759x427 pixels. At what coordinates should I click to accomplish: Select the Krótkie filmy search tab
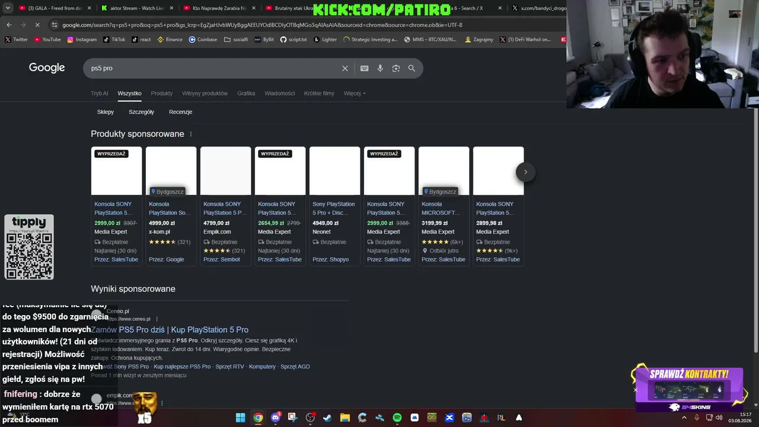point(319,93)
